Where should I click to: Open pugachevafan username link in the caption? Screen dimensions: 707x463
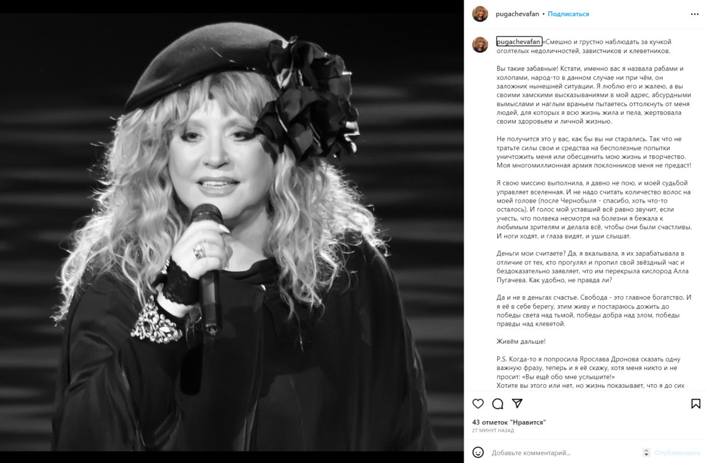(x=519, y=41)
